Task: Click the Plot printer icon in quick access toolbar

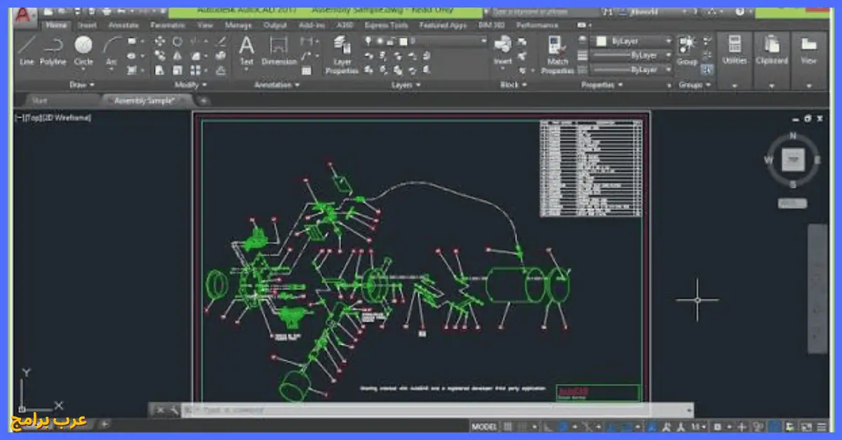Action: pyautogui.click(x=107, y=11)
